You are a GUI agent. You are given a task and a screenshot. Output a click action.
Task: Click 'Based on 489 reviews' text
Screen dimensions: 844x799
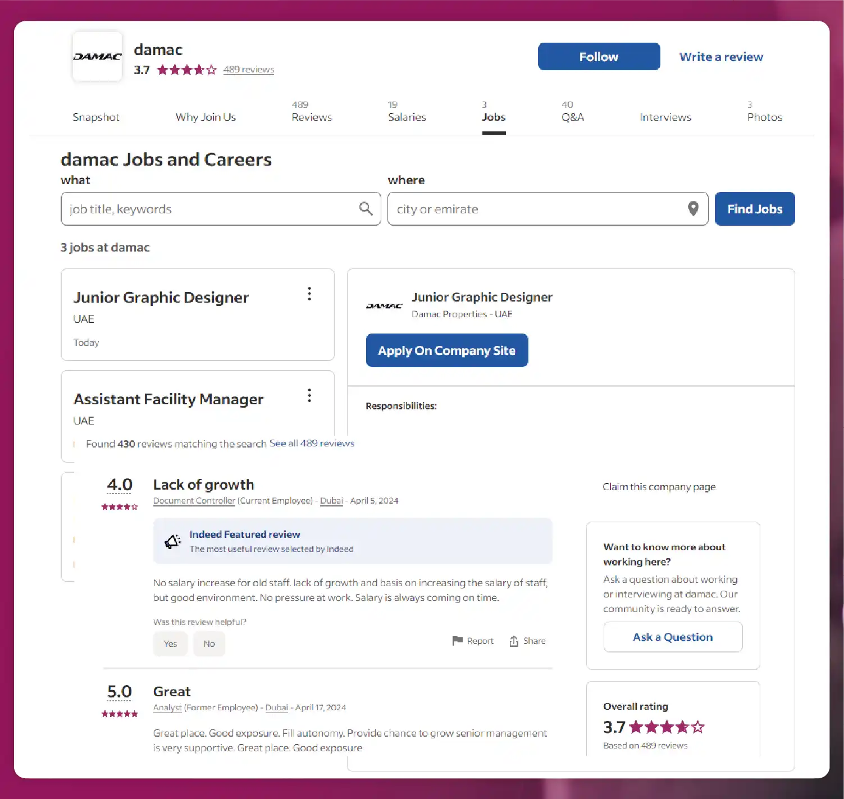[x=645, y=746]
